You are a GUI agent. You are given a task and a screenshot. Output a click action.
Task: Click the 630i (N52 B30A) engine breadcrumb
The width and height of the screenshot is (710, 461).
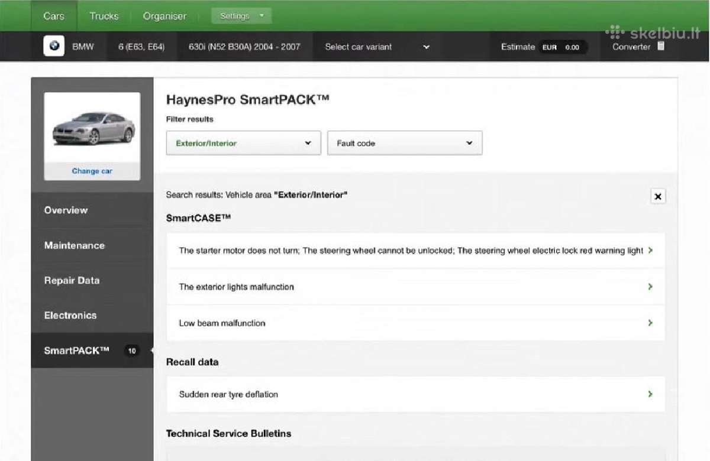[x=244, y=47]
